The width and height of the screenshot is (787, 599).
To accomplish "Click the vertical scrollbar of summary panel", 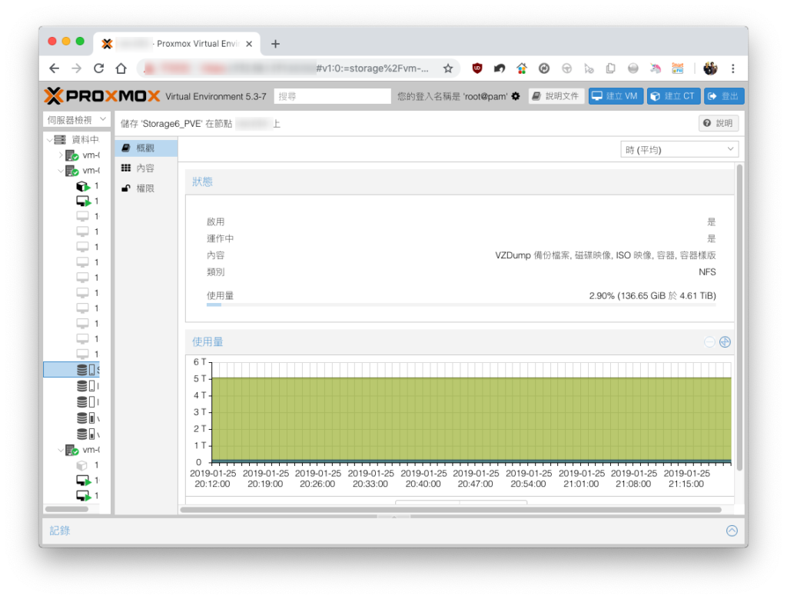I will click(x=739, y=318).
